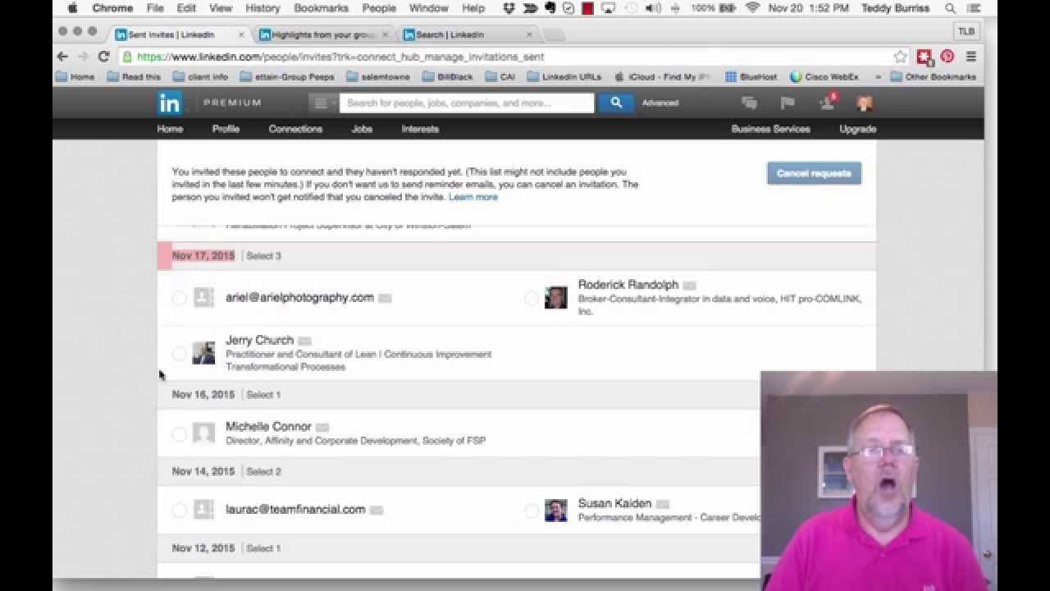
Task: Click Select 3 for Nov 17, 2015
Action: [x=263, y=256]
